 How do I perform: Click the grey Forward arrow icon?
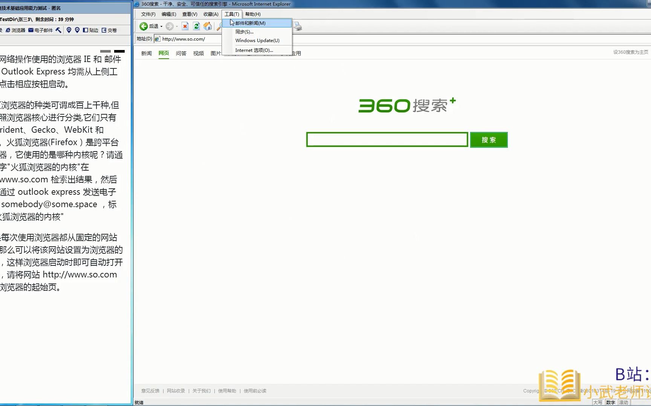coord(170,26)
